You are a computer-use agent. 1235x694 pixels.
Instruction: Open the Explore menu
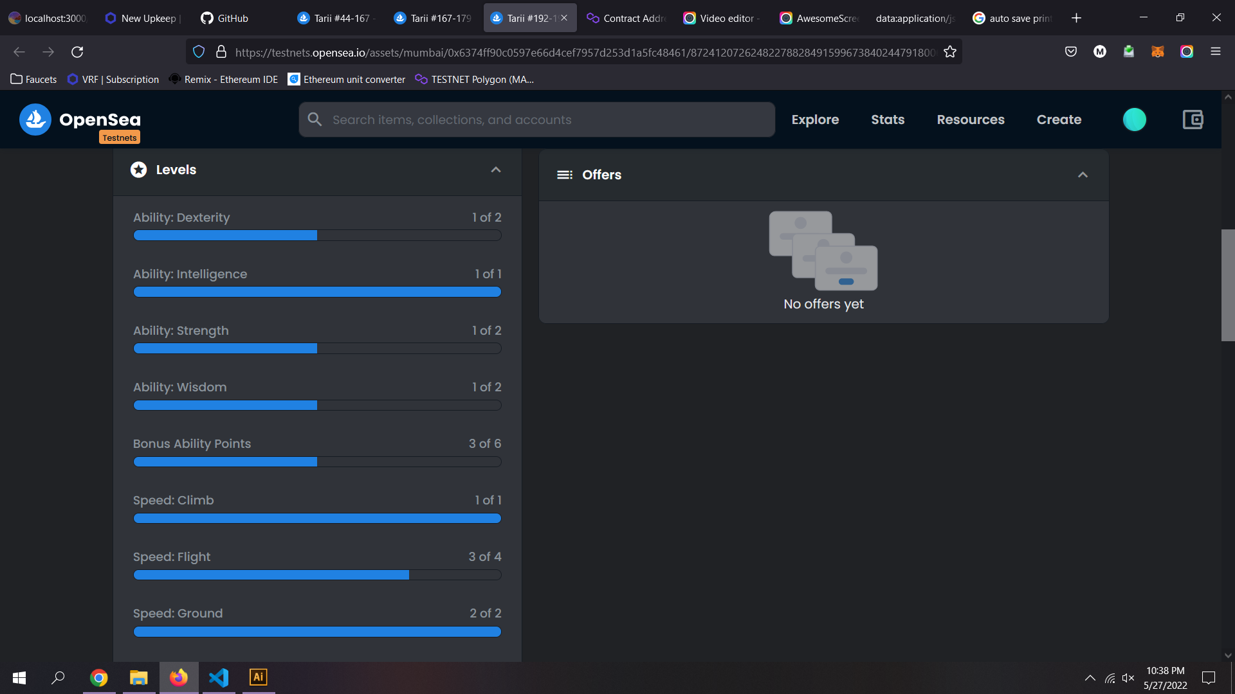click(815, 120)
